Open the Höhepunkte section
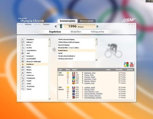Screen dimensions: 153x119 98,32
